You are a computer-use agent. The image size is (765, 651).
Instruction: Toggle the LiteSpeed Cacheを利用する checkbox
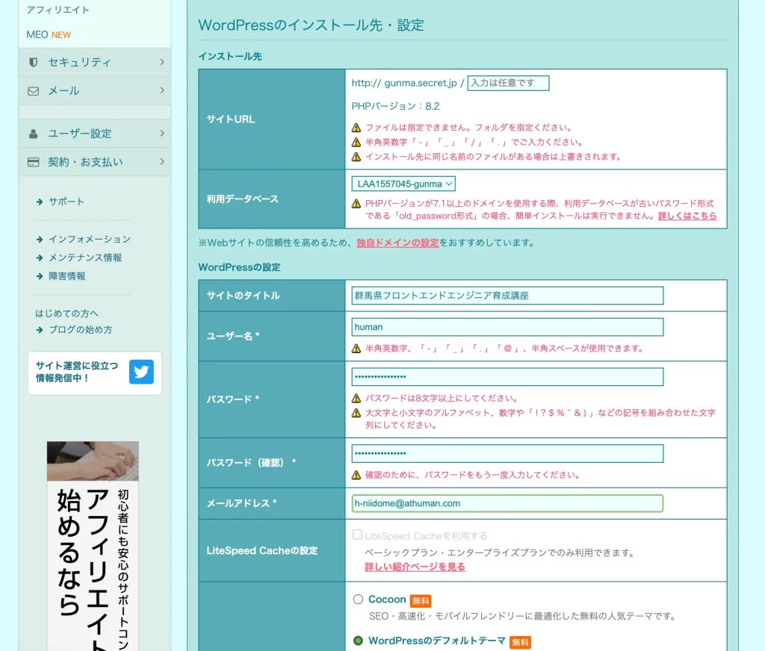click(358, 535)
